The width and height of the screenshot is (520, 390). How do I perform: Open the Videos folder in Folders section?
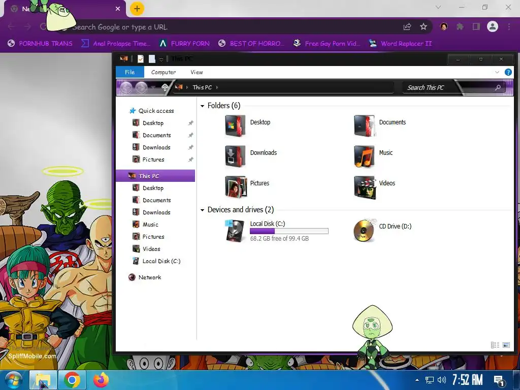[365, 187]
